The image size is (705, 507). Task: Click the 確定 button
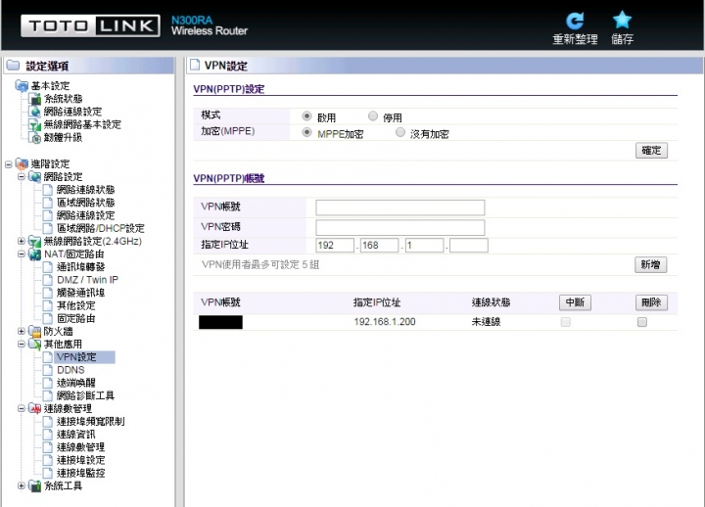[651, 151]
